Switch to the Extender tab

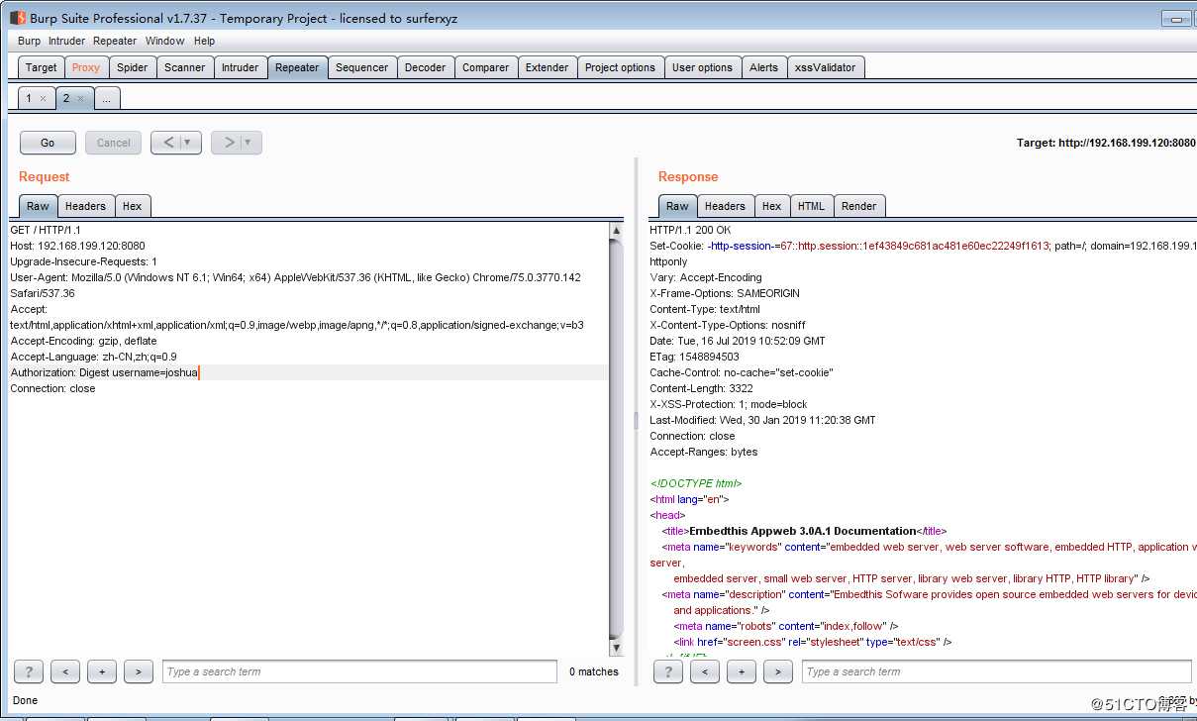tap(548, 67)
